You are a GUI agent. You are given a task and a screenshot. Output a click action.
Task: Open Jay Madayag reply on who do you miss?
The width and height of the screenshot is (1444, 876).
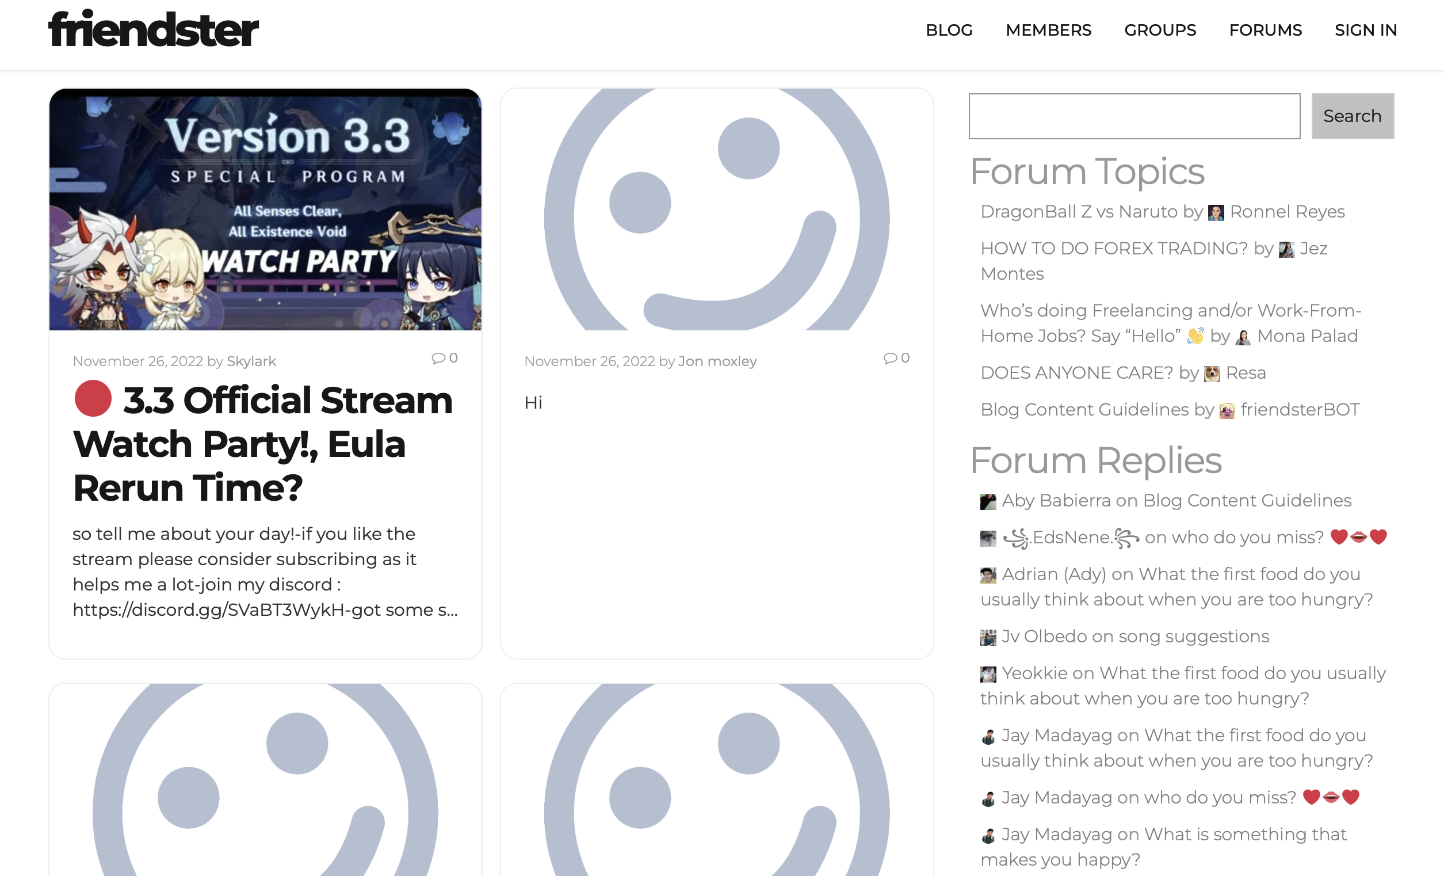[x=1252, y=798]
